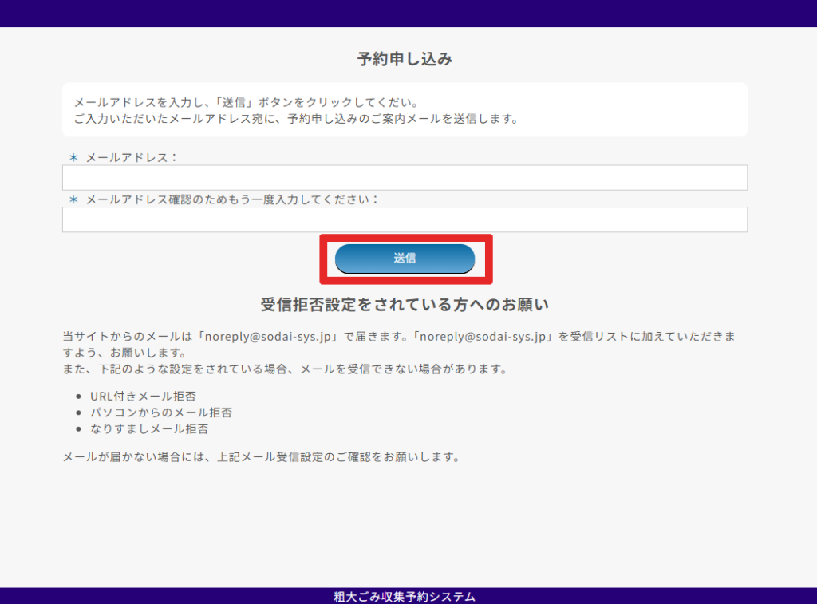This screenshot has width=817, height=604.
Task: Select the URL付きメール拒否 list item
Action: [137, 396]
